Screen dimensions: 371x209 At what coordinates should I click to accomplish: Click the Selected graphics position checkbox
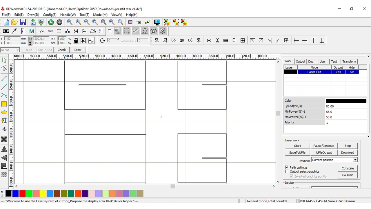[292, 176]
